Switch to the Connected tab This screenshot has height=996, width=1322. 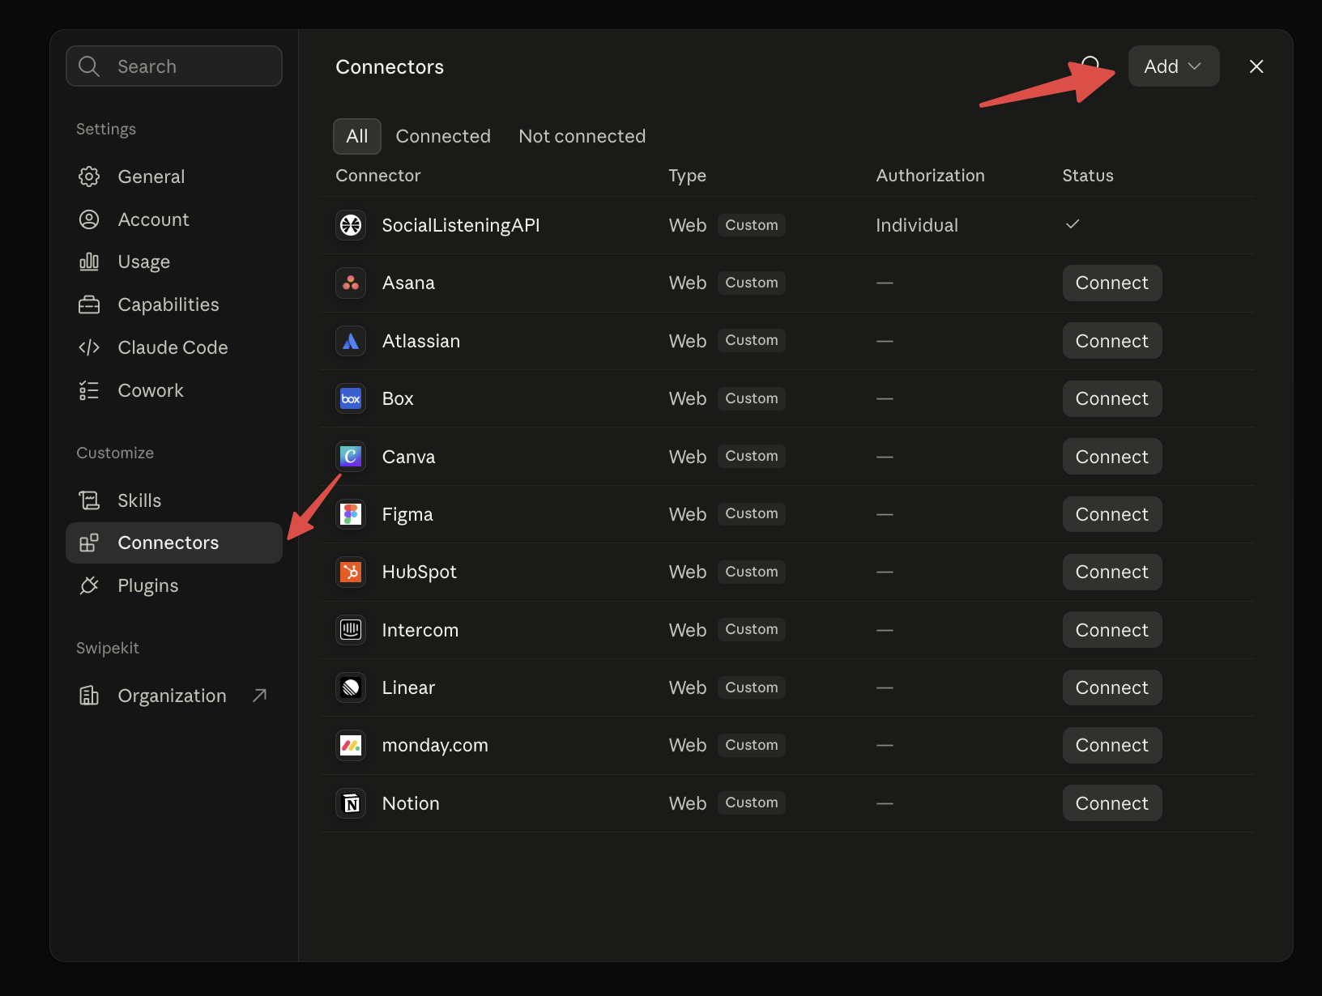[443, 136]
